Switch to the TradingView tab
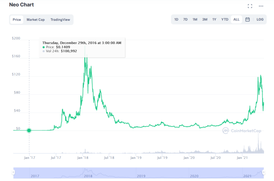The image size is (274, 181). [x=60, y=19]
